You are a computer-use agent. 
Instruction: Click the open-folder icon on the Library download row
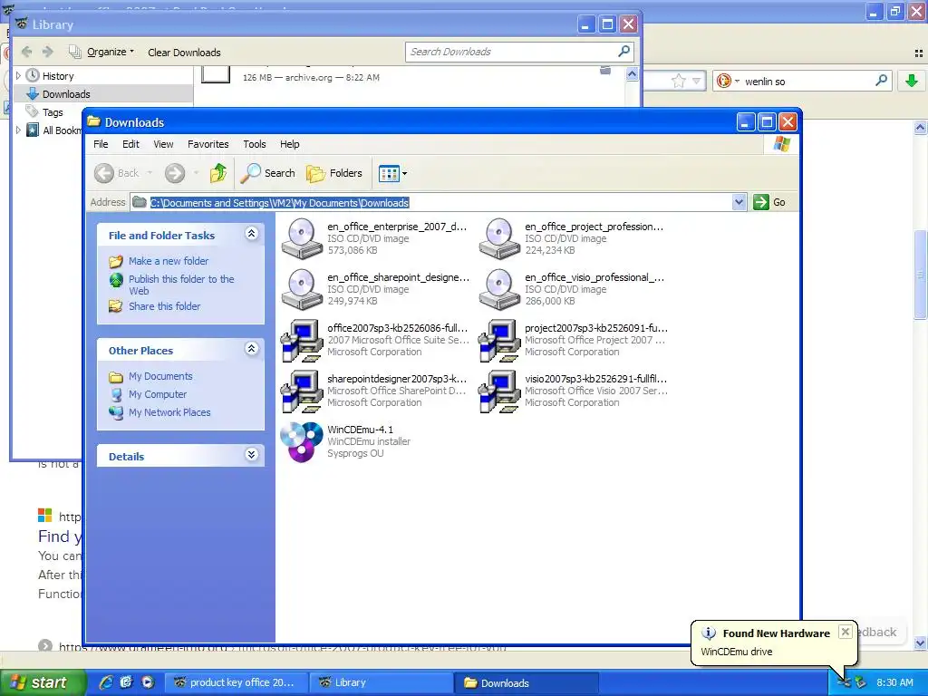[605, 71]
